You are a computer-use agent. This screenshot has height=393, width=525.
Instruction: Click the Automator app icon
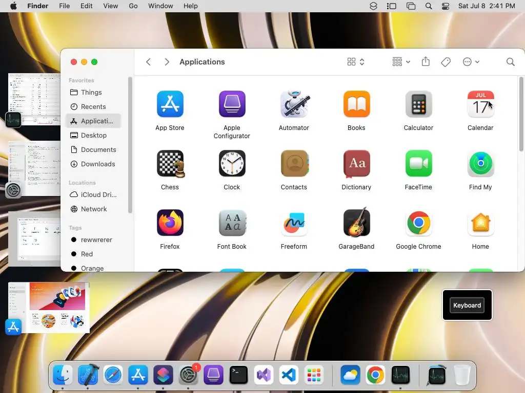click(x=294, y=104)
